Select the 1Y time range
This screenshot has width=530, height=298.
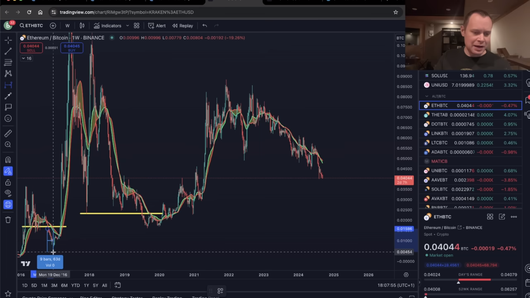87,285
